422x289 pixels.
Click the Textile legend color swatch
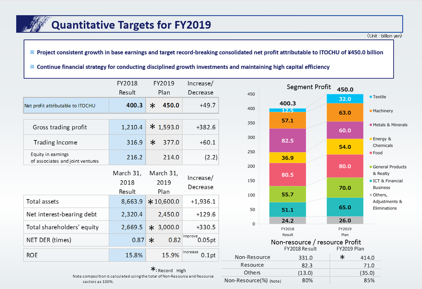pos(370,97)
